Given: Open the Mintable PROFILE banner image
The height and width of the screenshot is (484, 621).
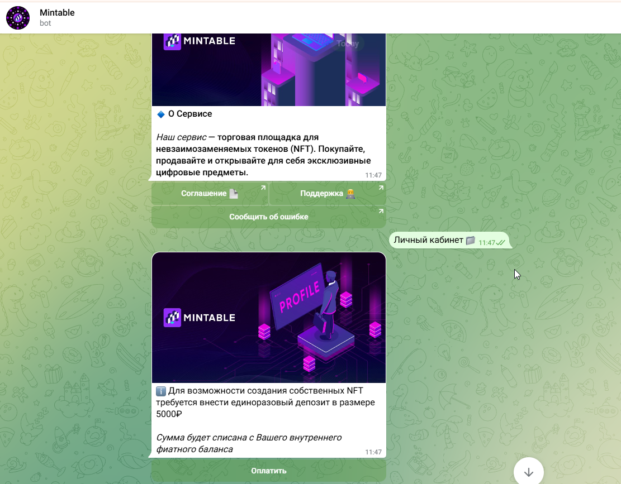Looking at the screenshot, I should 268,318.
